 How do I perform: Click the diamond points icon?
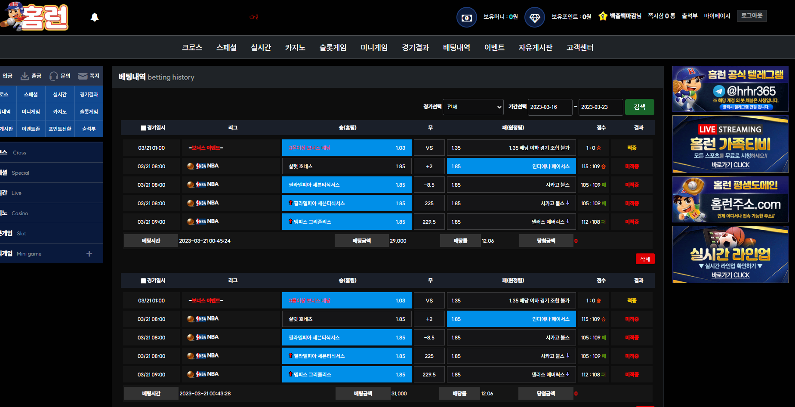tap(534, 18)
